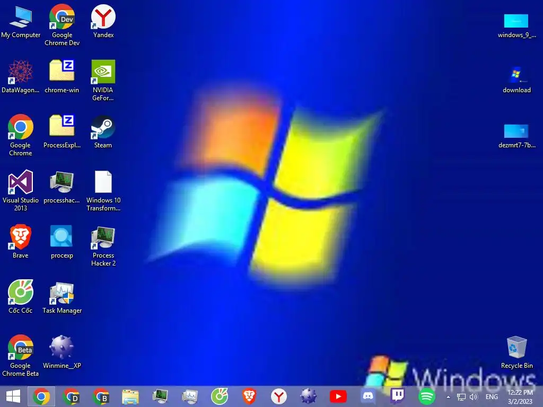Click Minesweeper mine taskbar icon
The height and width of the screenshot is (407, 543).
[x=309, y=396]
